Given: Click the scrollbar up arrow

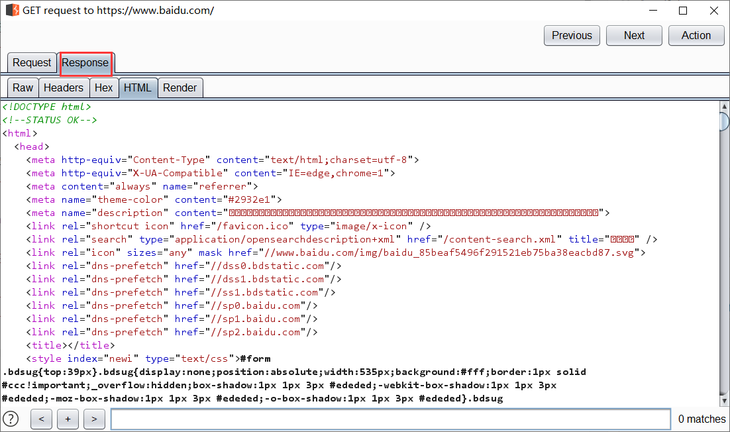Looking at the screenshot, I should coord(725,107).
